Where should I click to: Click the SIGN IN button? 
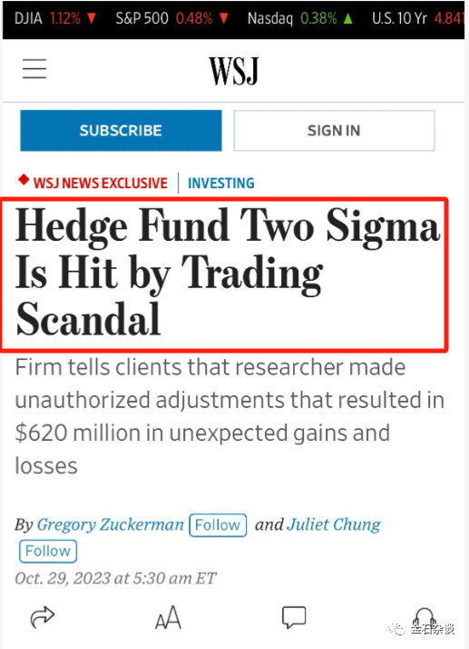[x=334, y=130]
